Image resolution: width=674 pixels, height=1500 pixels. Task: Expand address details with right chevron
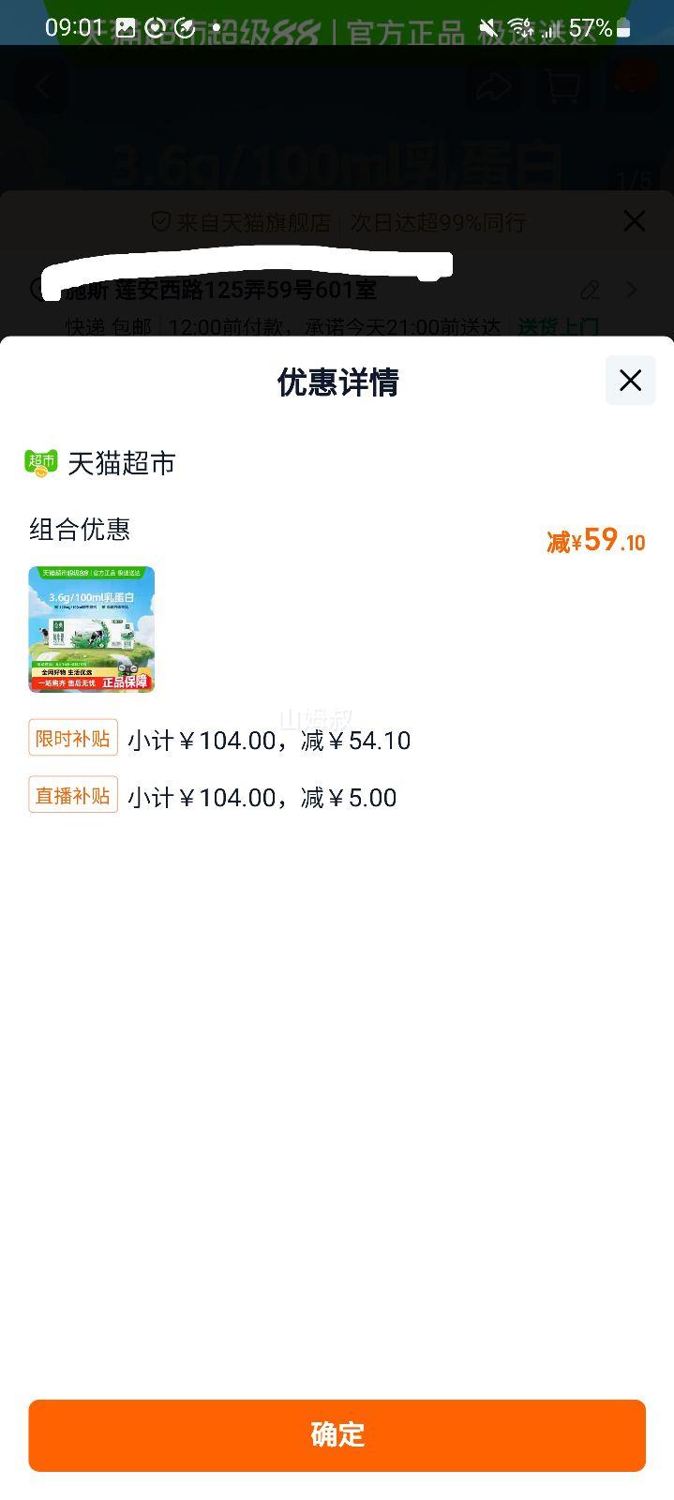(633, 290)
